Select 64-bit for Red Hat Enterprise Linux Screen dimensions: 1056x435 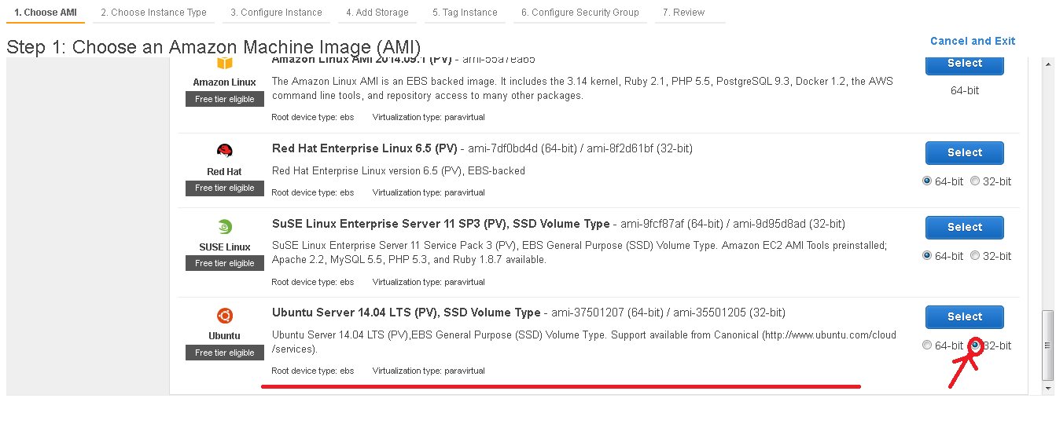click(x=927, y=181)
